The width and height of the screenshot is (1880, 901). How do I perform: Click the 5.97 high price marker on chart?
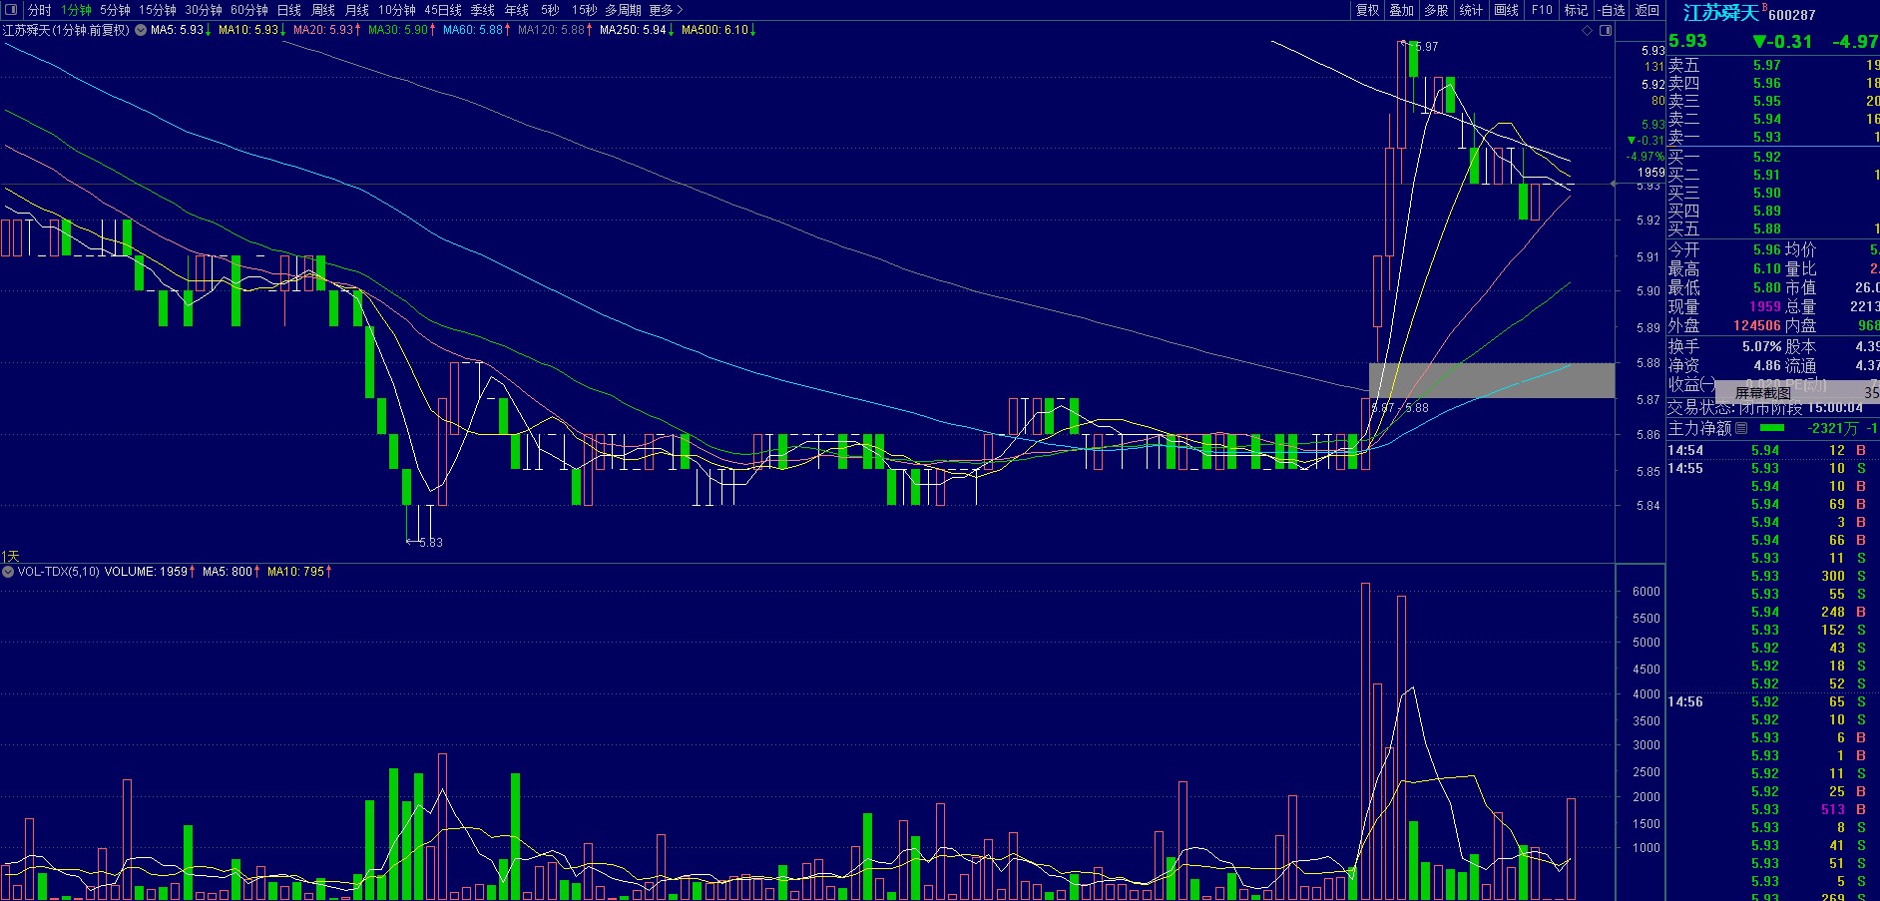(x=1427, y=47)
